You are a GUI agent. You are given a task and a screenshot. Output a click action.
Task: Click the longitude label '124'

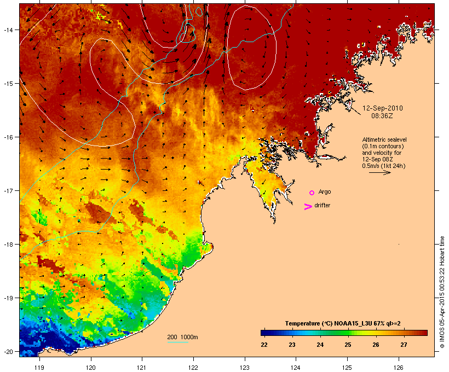296,368
